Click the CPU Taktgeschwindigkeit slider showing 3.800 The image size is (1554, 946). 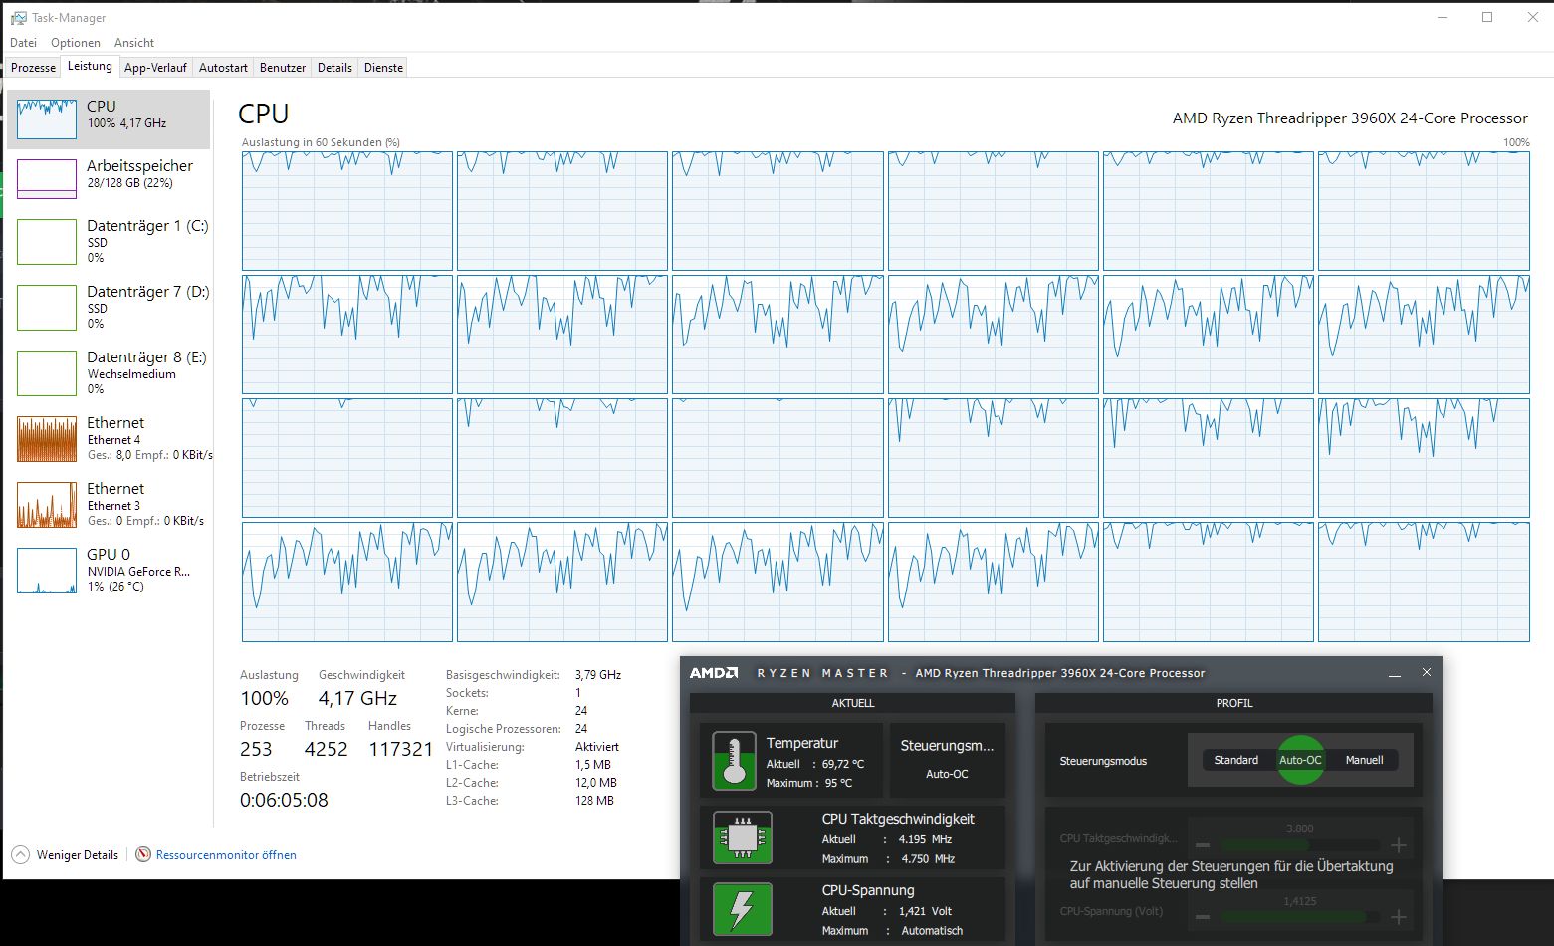point(1300,845)
